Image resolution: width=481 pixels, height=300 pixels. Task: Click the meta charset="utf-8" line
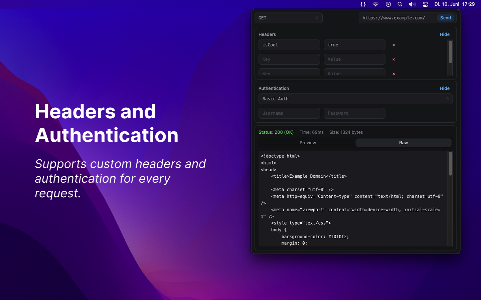pos(302,189)
